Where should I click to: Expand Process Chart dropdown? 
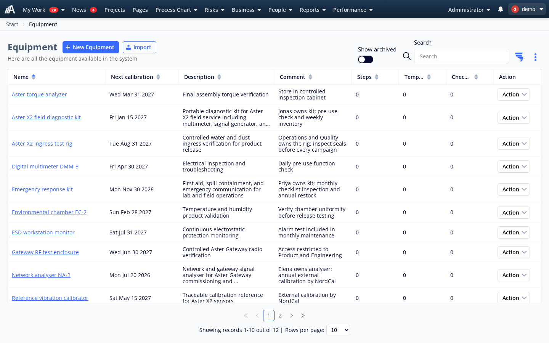pyautogui.click(x=177, y=10)
